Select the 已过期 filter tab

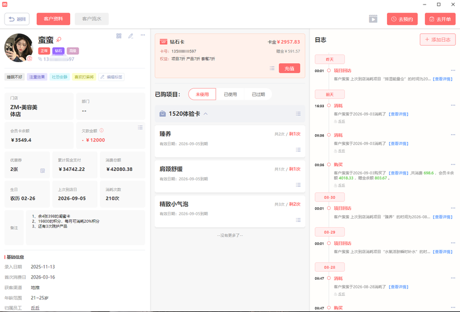(258, 94)
